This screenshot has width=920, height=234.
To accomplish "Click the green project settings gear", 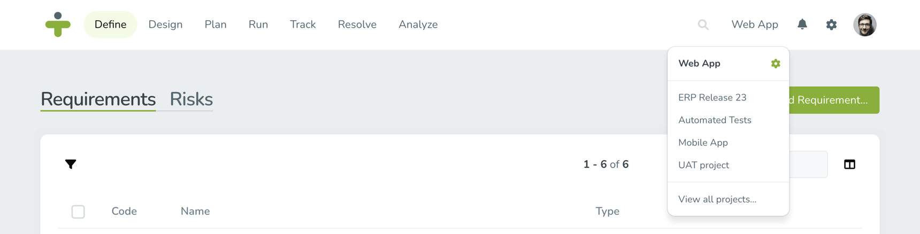I will point(775,64).
